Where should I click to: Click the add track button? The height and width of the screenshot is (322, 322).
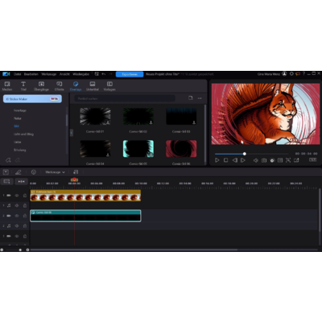pyautogui.click(x=6, y=182)
